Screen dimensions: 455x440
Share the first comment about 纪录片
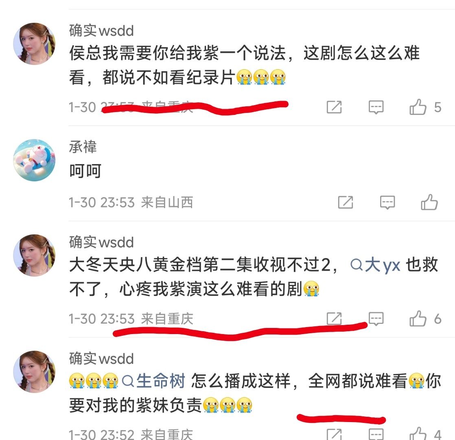pos(334,107)
